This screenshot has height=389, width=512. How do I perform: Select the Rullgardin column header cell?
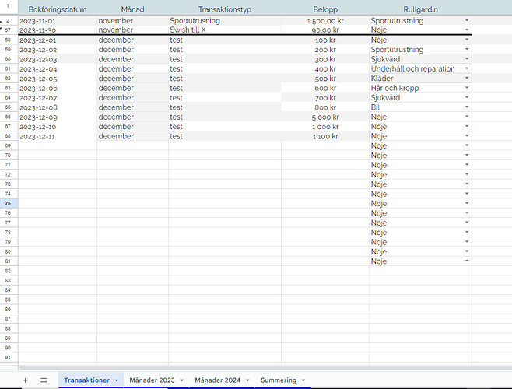(x=420, y=9)
